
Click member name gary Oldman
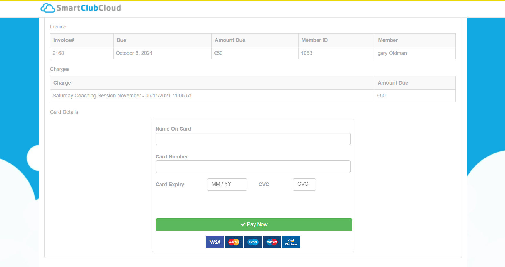point(392,53)
